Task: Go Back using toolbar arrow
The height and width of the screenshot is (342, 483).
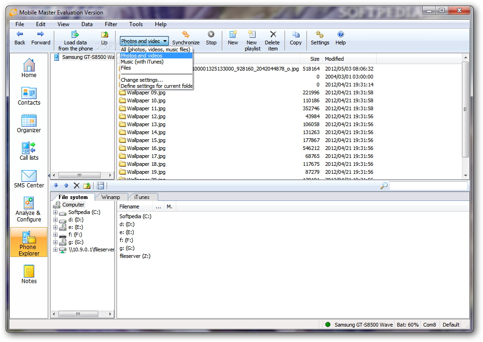Action: coord(20,38)
